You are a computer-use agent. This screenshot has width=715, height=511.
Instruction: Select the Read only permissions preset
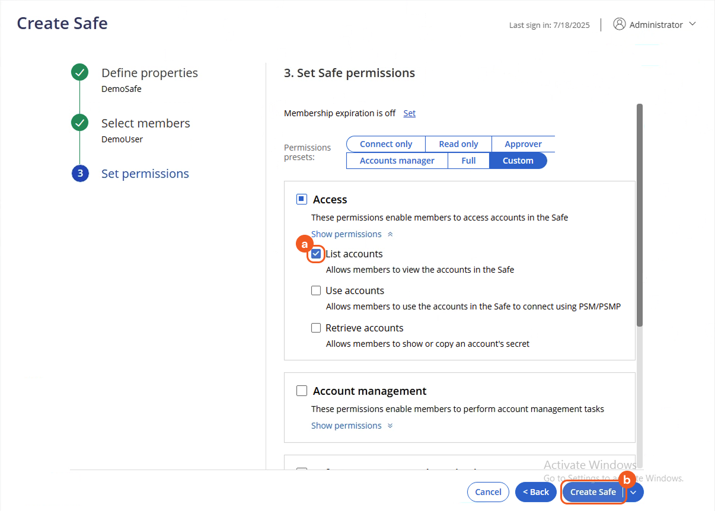[458, 144]
